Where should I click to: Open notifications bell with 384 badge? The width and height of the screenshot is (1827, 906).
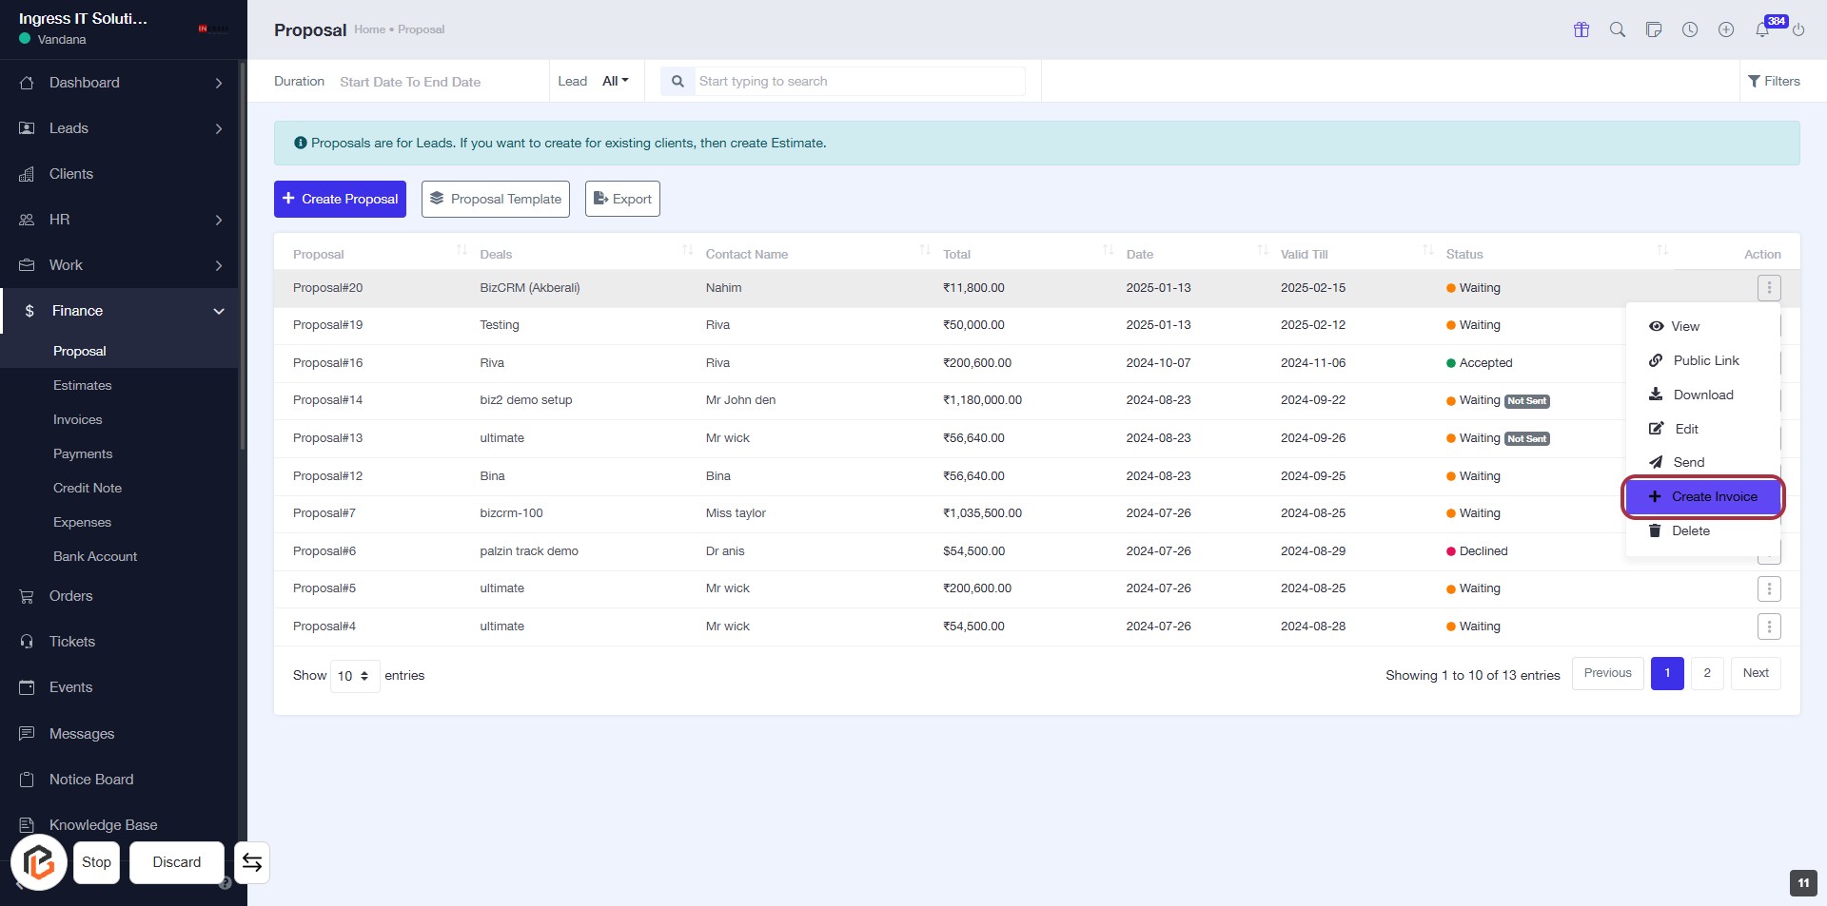[x=1762, y=29]
